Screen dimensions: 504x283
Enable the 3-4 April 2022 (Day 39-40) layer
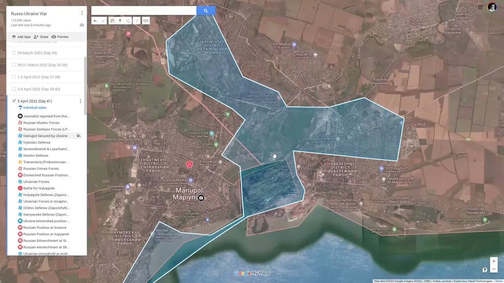(x=14, y=89)
